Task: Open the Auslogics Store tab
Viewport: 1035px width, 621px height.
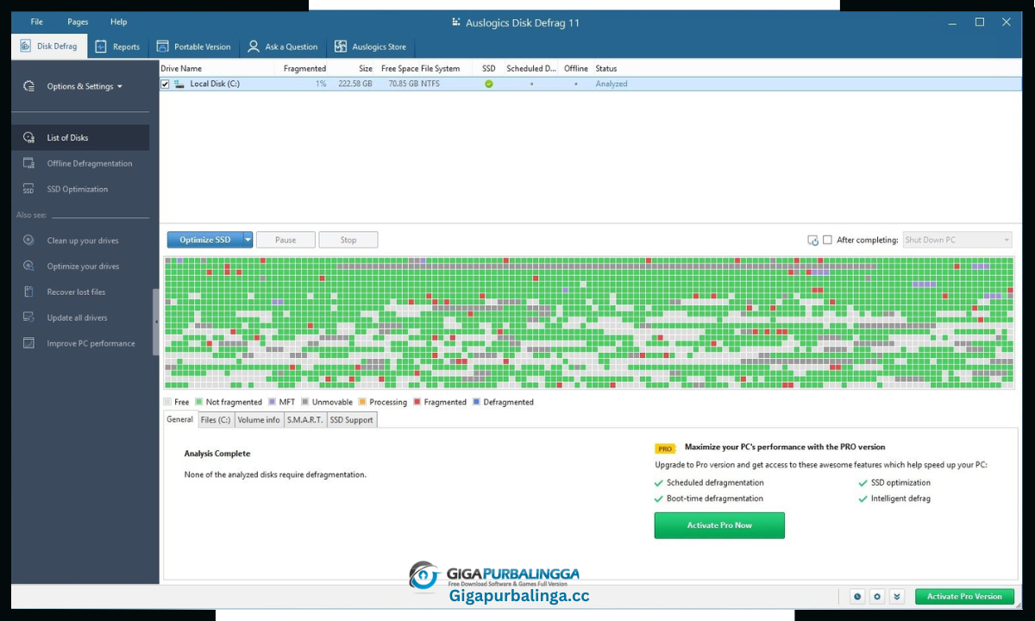Action: tap(370, 47)
